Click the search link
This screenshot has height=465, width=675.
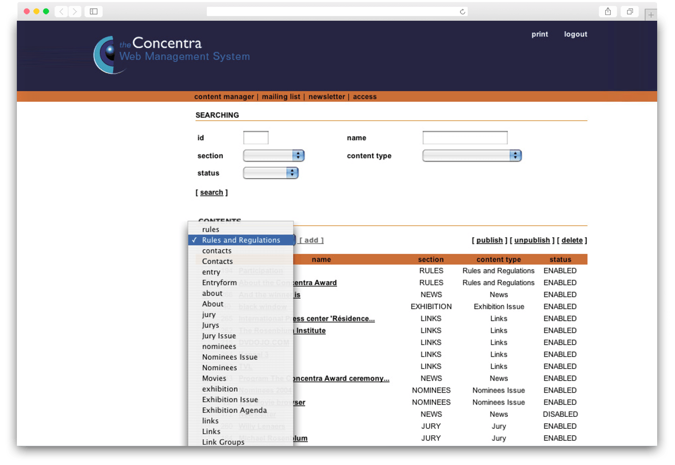pyautogui.click(x=212, y=192)
